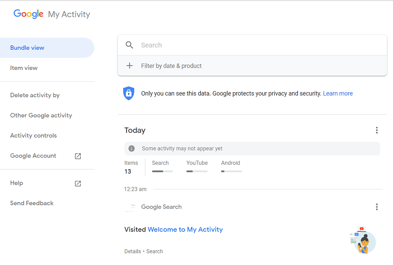Select Bundle view in the sidebar
The height and width of the screenshot is (265, 393).
point(47,48)
